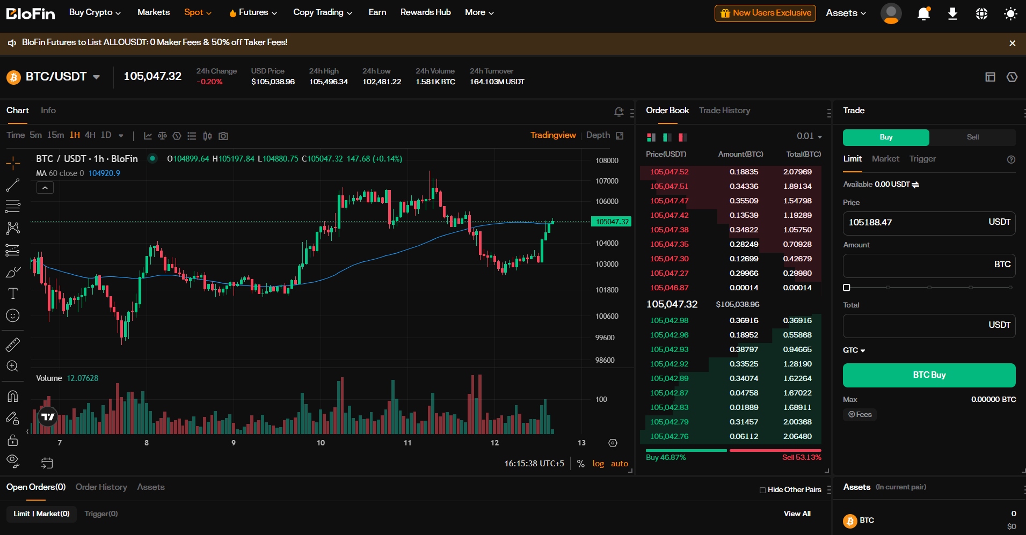This screenshot has width=1026, height=535.
Task: Activate the magnet snap tool
Action: pos(12,397)
